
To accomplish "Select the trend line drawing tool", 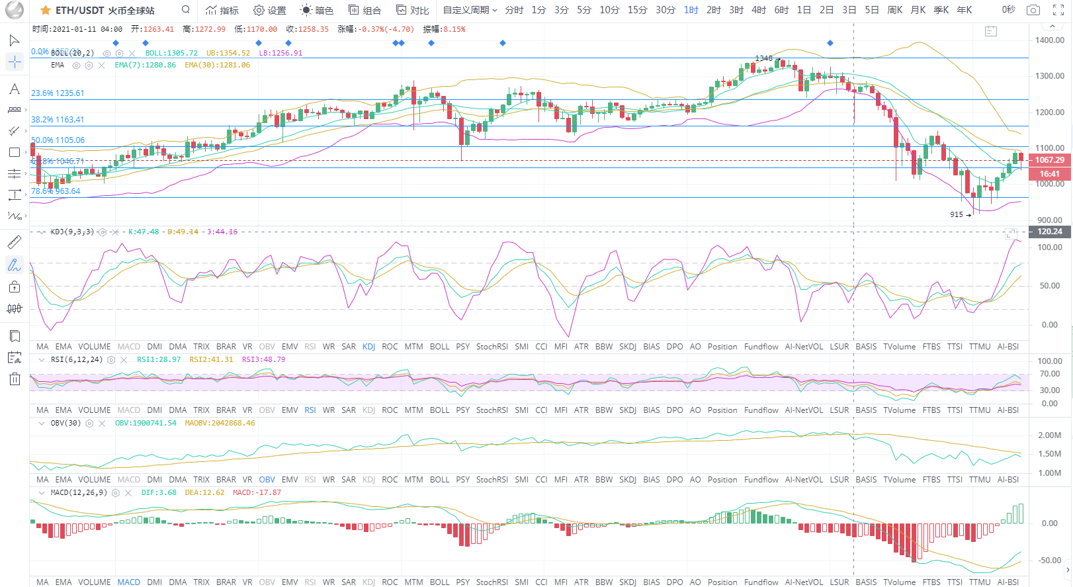I will (x=15, y=131).
